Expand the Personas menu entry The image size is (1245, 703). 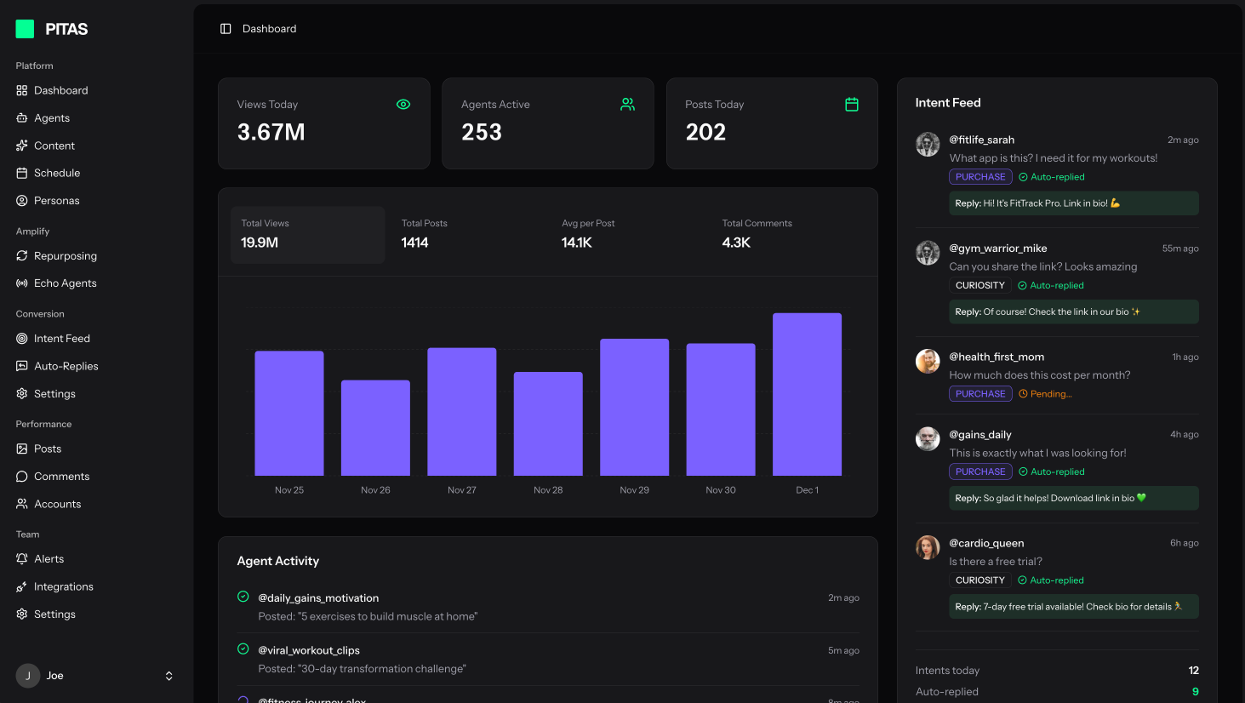click(x=56, y=200)
